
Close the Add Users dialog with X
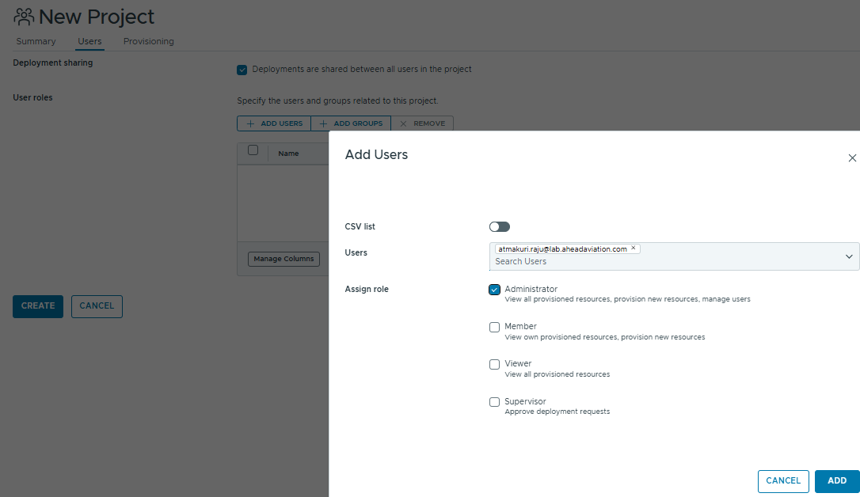[x=852, y=158]
